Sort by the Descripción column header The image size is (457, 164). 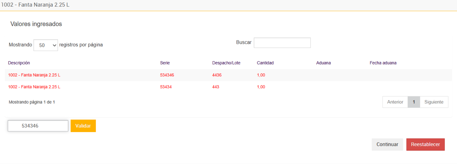click(x=19, y=63)
